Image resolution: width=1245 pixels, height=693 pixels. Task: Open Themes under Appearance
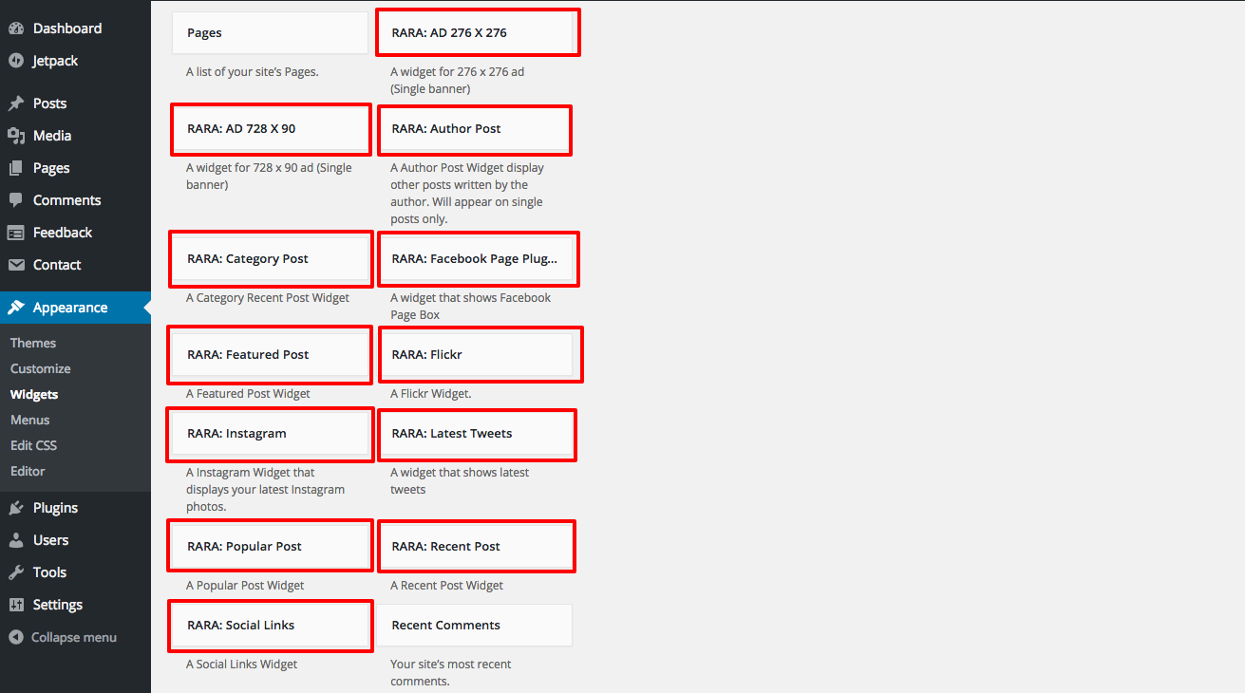[33, 344]
